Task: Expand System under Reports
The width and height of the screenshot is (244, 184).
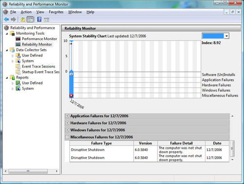Action: [13, 89]
